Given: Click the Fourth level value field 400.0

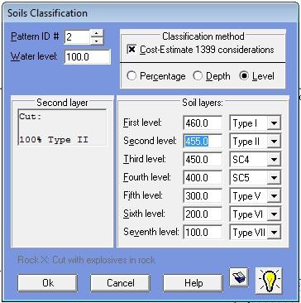Looking at the screenshot, I should click(203, 178).
